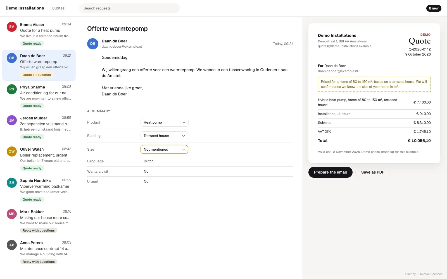Image resolution: width=447 pixels, height=279 pixels.
Task: Click the Offerte warmtepomp heading
Action: pos(117,29)
